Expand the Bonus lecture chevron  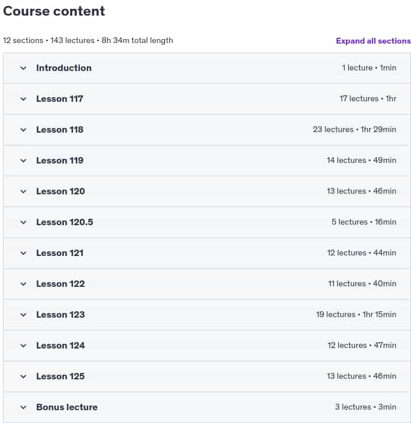tap(23, 407)
